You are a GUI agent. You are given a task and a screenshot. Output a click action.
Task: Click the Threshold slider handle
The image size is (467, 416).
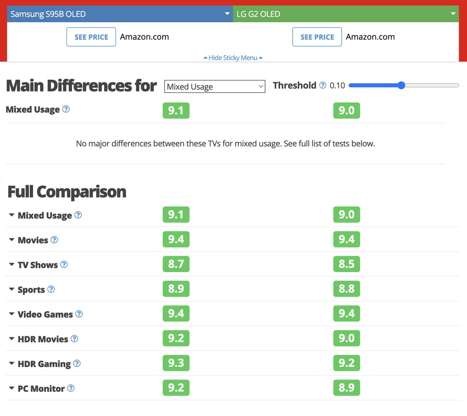click(x=402, y=85)
